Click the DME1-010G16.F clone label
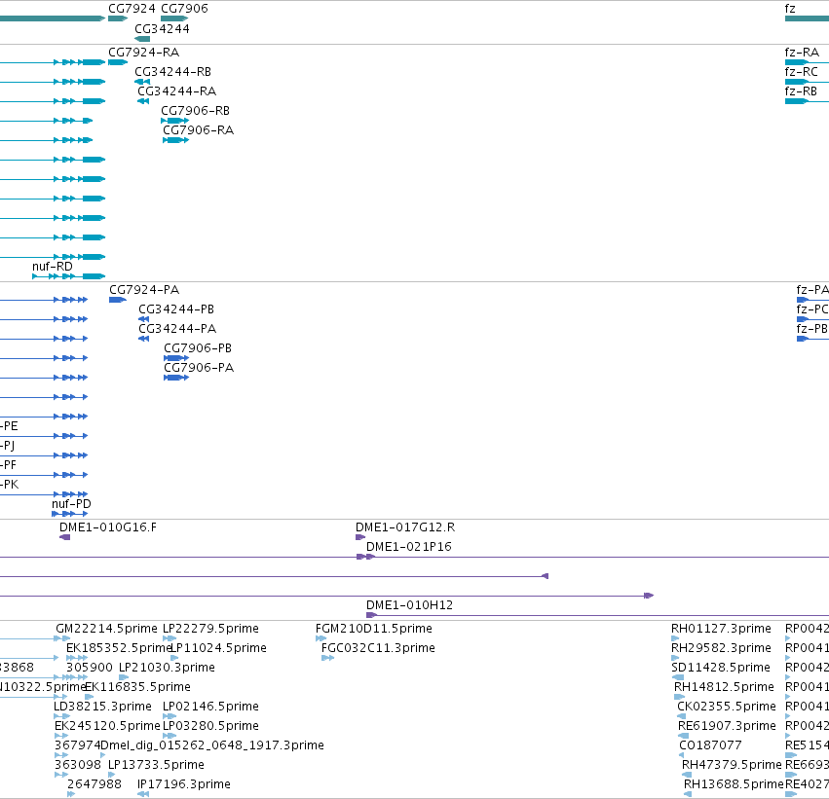Viewport: 829px width, 799px height. 108,527
